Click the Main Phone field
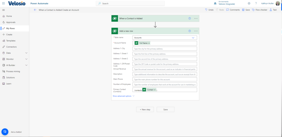 click(165, 79)
